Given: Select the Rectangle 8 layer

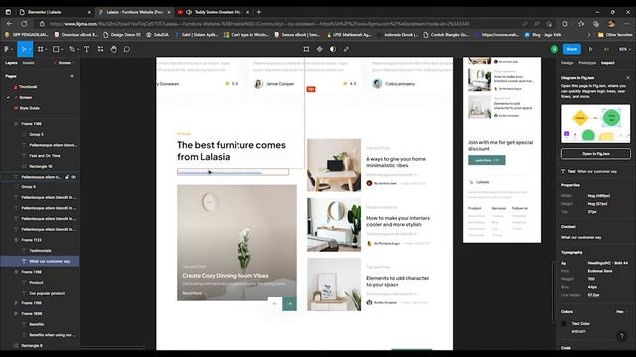Looking at the screenshot, I should point(32,346).
